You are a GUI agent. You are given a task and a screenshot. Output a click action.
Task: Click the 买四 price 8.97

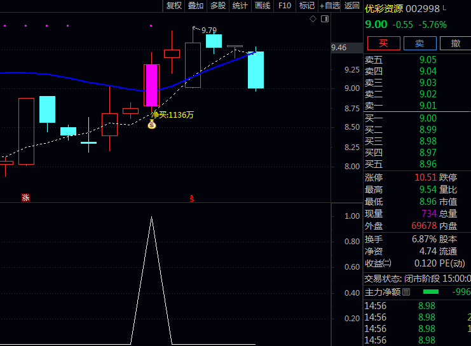pos(428,153)
